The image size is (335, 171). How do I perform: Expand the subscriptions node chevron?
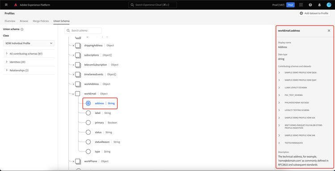73,55
